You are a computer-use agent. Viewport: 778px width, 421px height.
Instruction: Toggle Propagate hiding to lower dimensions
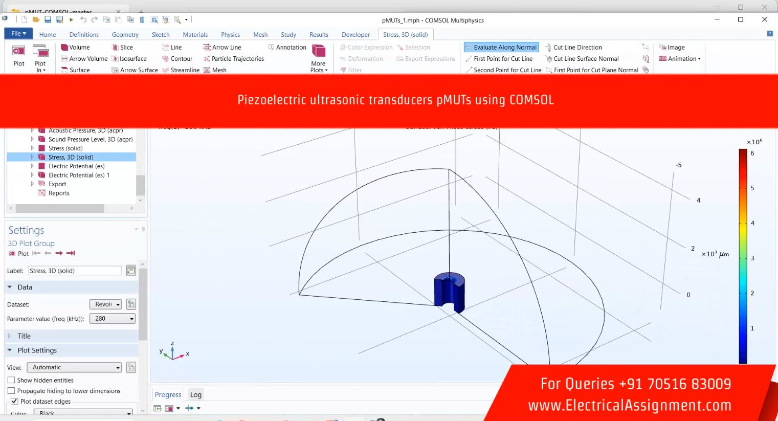11,391
